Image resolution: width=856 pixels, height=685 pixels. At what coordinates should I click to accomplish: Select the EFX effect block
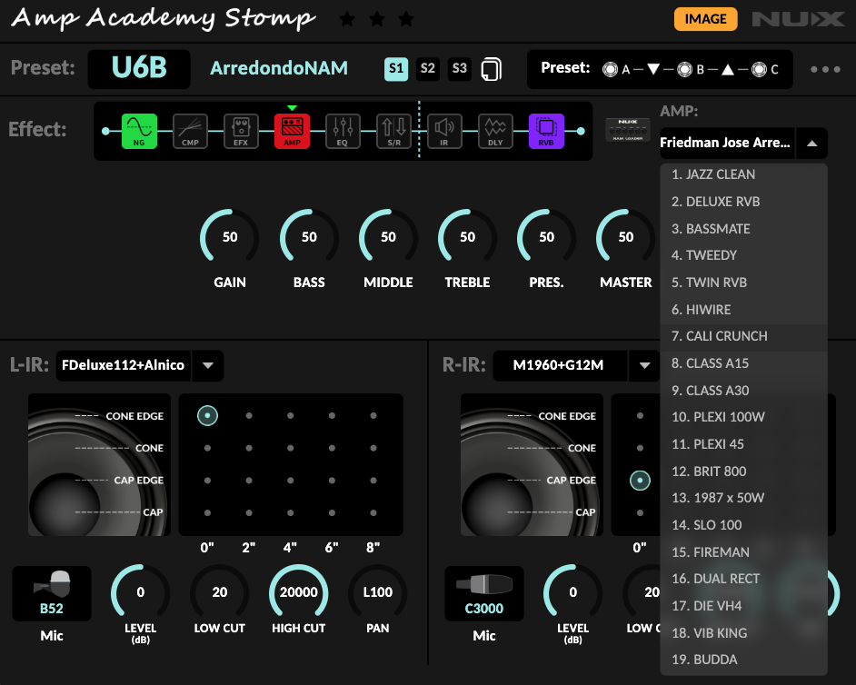[x=241, y=131]
